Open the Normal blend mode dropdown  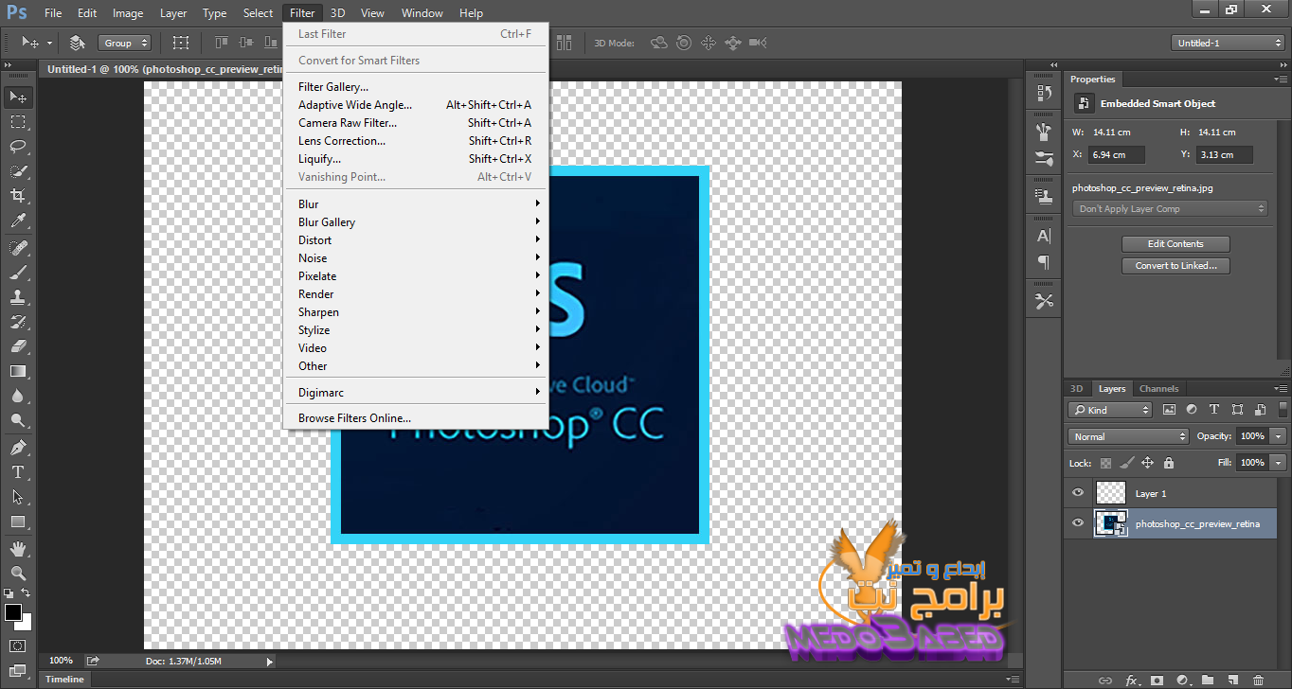point(1128,436)
